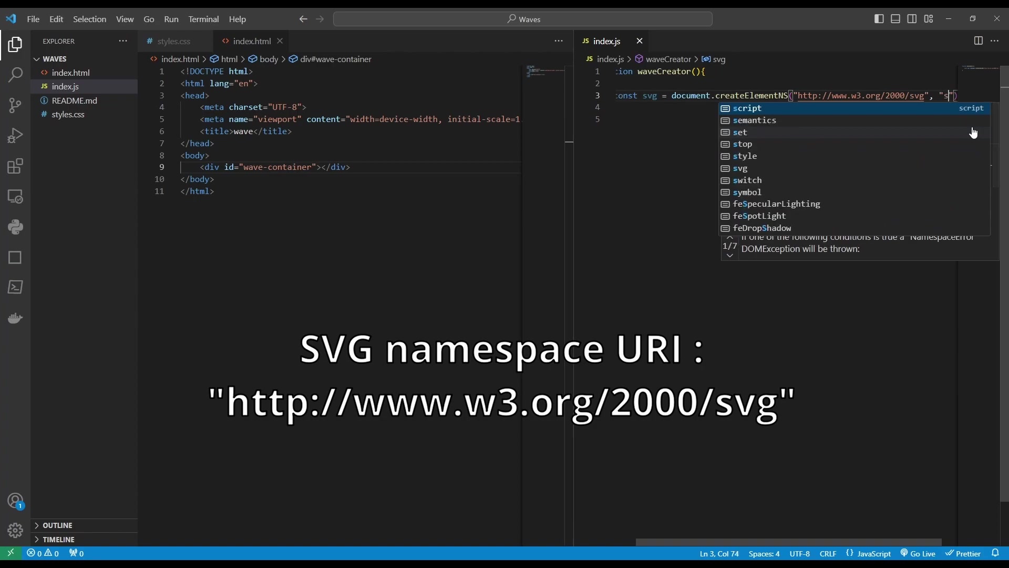This screenshot has height=568, width=1009.
Task: Expand the OUTLINE section
Action: [84, 525]
